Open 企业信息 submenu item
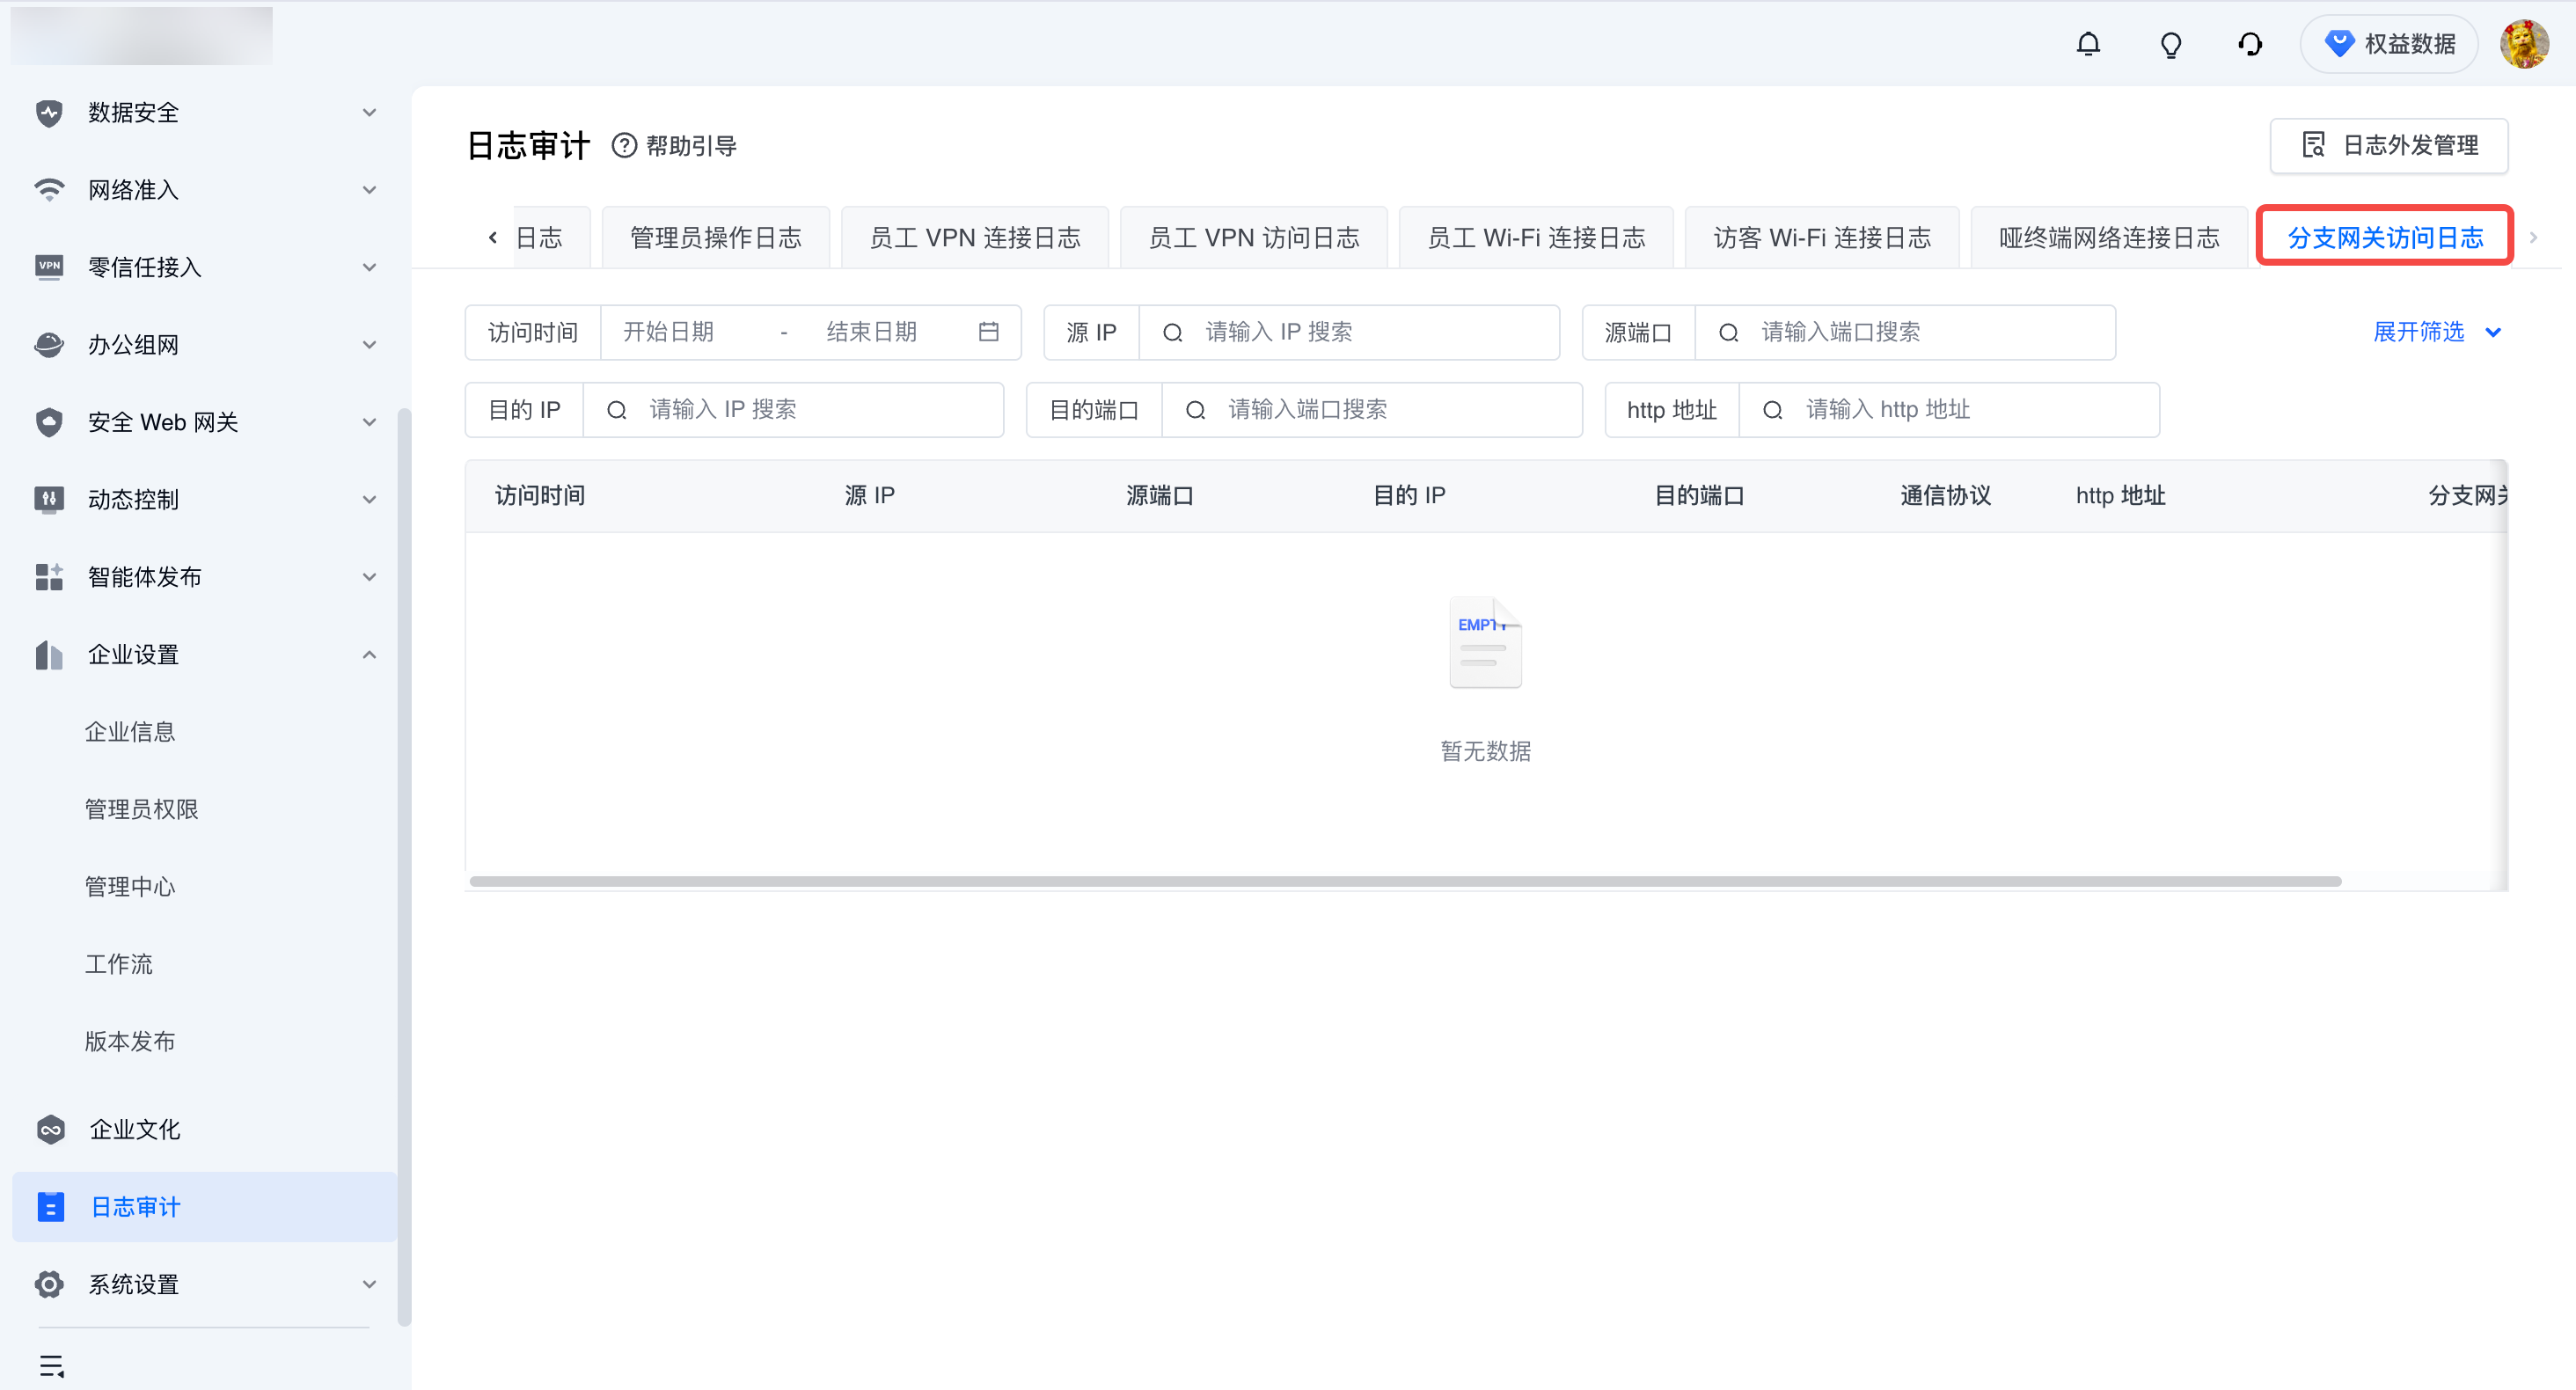 tap(130, 732)
